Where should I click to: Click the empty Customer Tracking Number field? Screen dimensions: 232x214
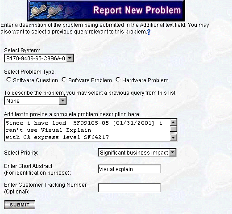point(129,188)
